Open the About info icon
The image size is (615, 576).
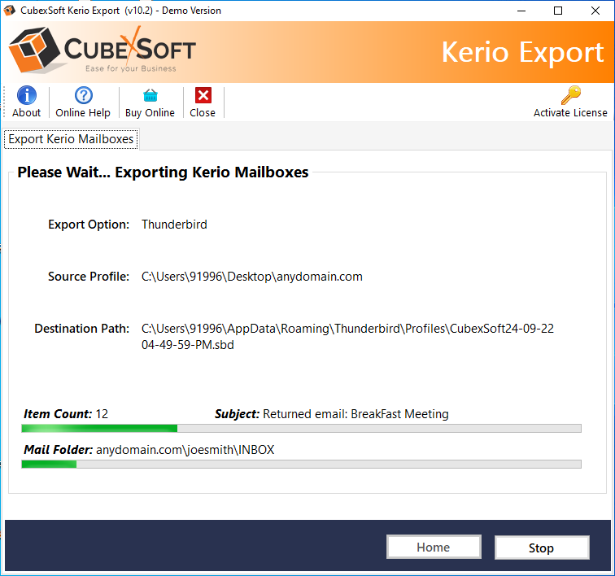pos(26,95)
